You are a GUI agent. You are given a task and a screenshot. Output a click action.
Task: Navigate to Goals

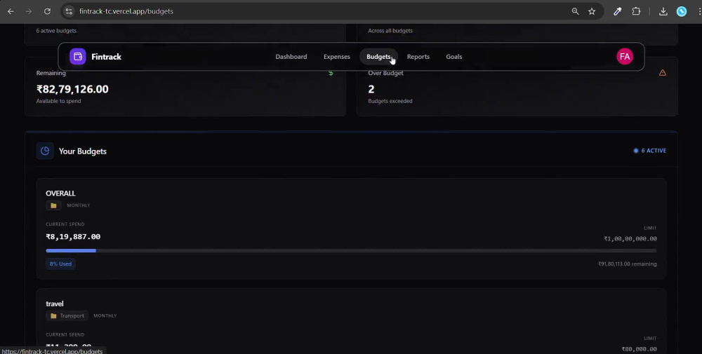[x=454, y=57]
